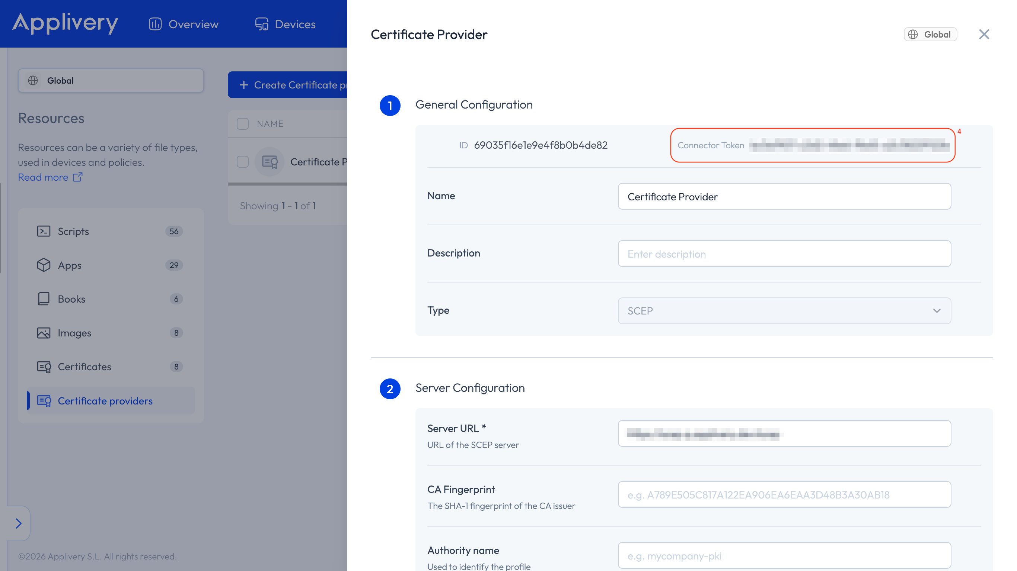Select the Certificate Provider row checkbox
Image resolution: width=1017 pixels, height=571 pixels.
[242, 162]
